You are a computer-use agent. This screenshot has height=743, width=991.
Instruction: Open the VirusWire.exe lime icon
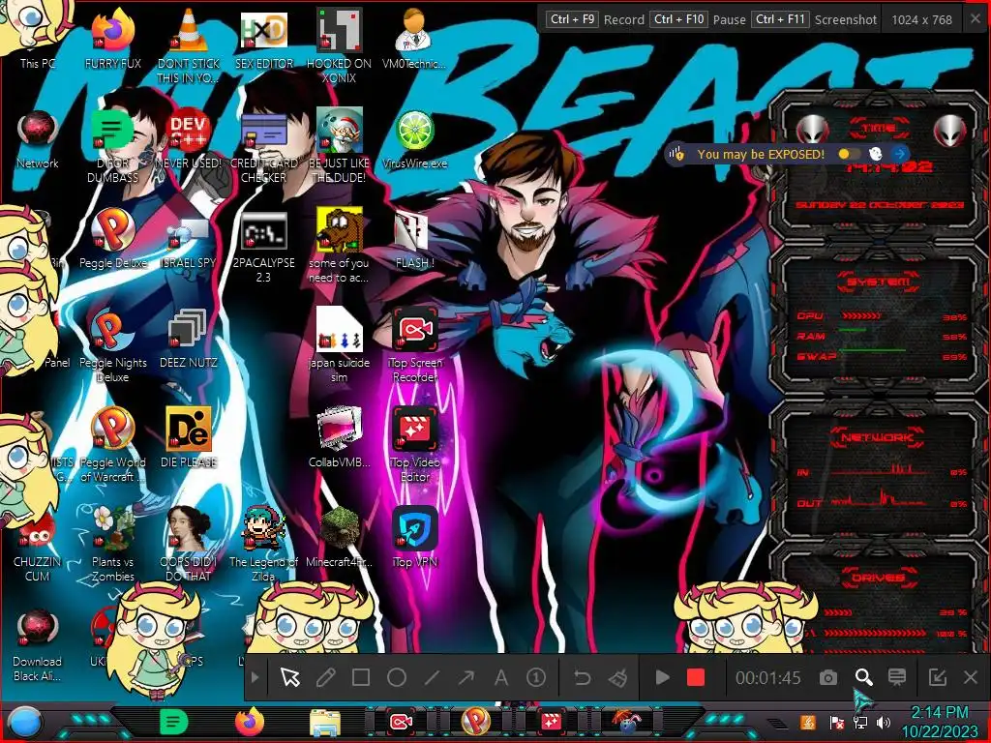[414, 130]
